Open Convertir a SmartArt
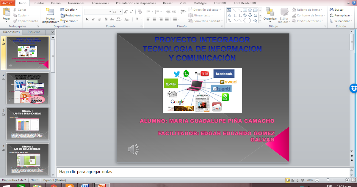This screenshot has width=357, height=187. (206, 21)
